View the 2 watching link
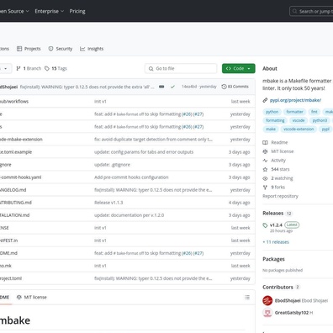 point(278,178)
